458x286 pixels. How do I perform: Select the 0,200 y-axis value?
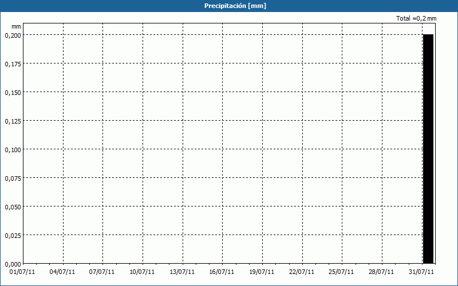point(13,35)
